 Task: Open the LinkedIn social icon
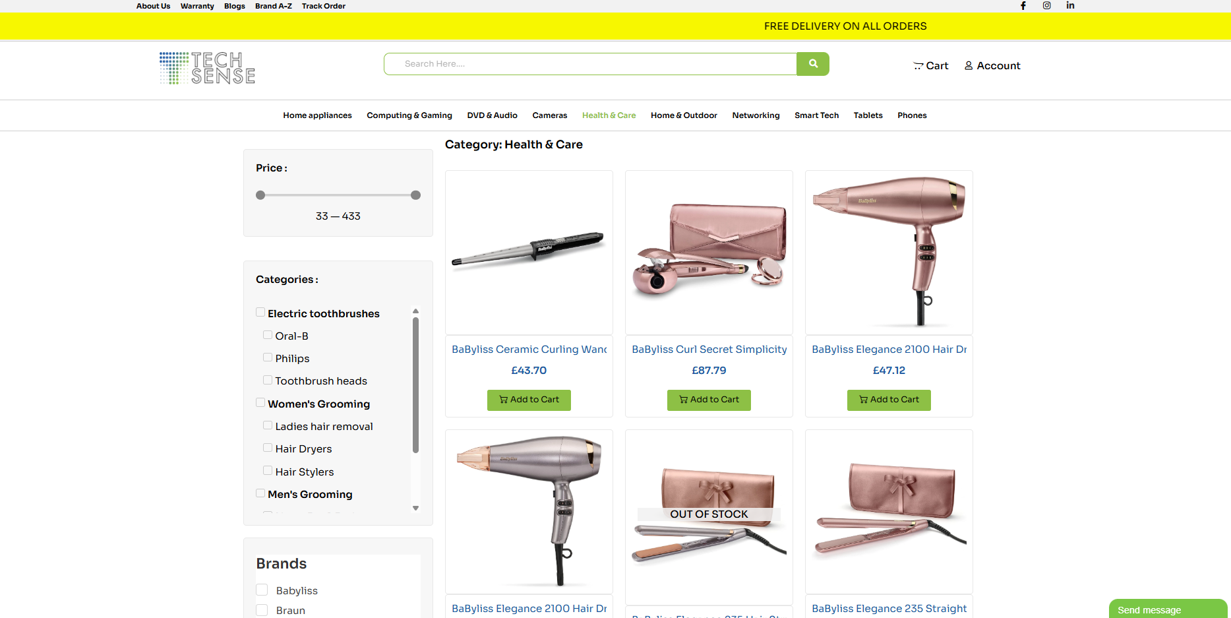point(1070,6)
